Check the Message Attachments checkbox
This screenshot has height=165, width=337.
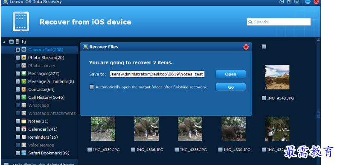click(x=18, y=81)
